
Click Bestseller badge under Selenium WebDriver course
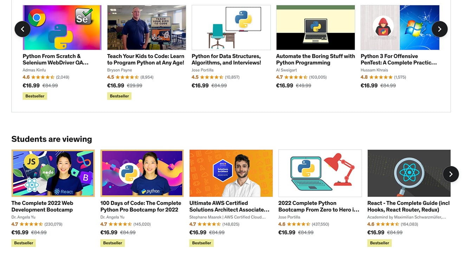(35, 96)
